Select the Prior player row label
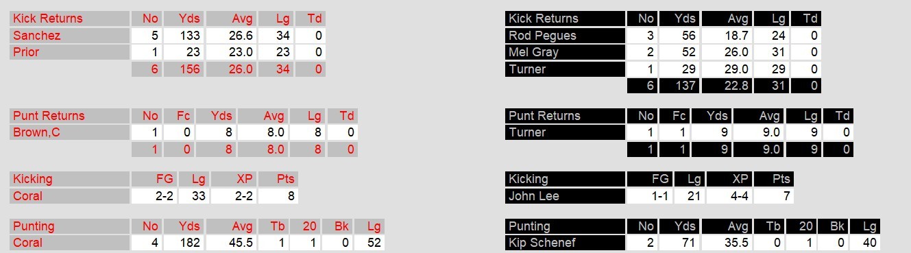The image size is (911, 253). pyautogui.click(x=70, y=52)
